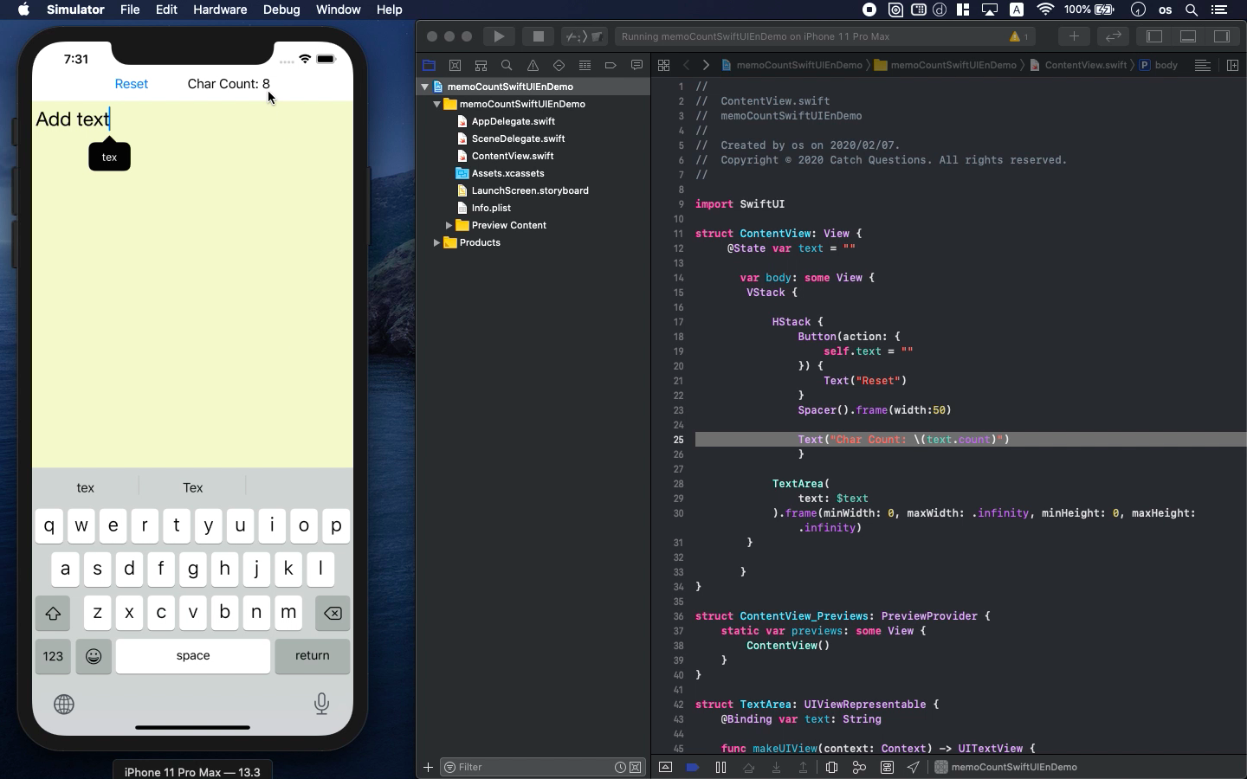Expand the Products folder

pos(437,242)
